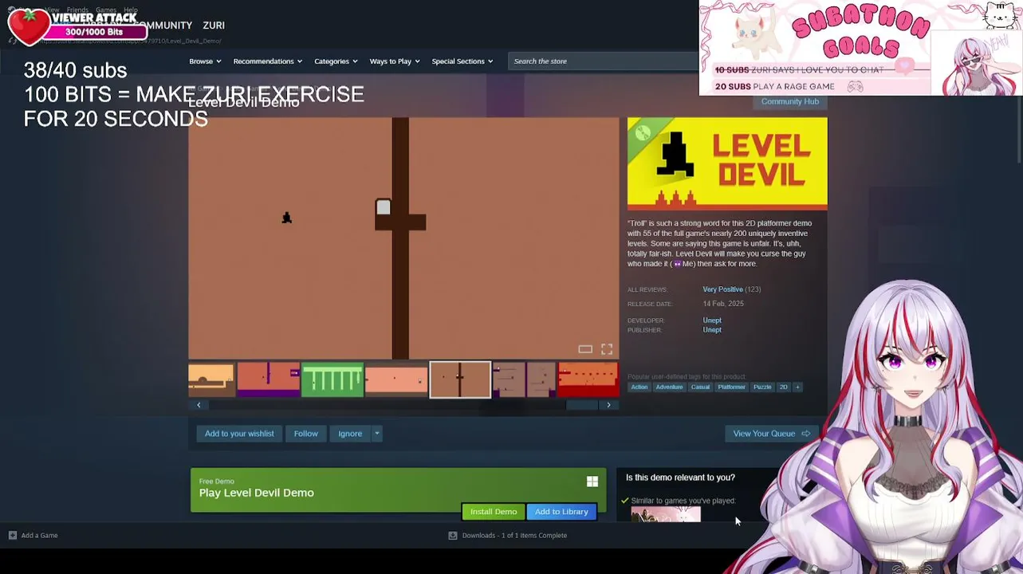Open the screenshot viewer in fullscreen

tap(607, 349)
